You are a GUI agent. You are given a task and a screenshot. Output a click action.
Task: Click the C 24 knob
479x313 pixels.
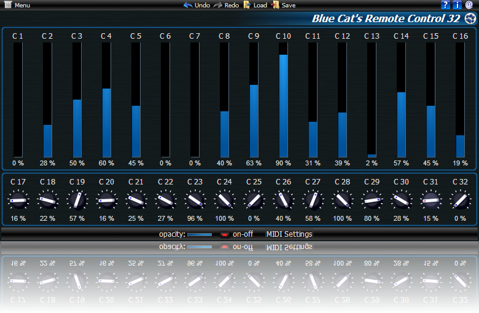click(x=225, y=200)
